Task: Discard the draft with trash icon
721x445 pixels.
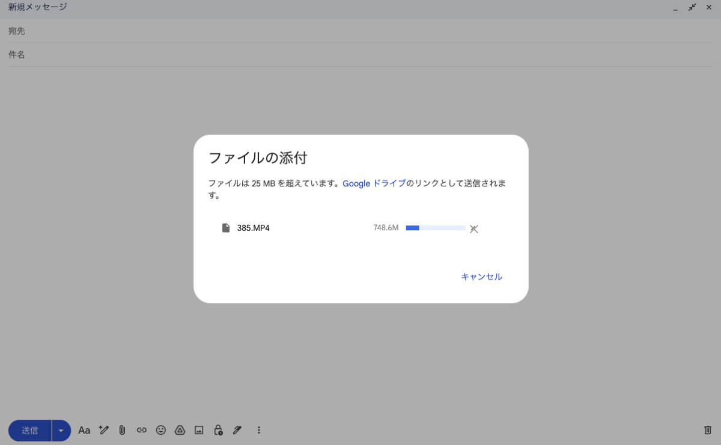Action: coord(707,430)
